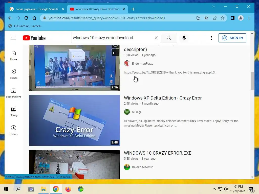
Task: Open the Chrome three-dot menu
Action: tap(249, 18)
